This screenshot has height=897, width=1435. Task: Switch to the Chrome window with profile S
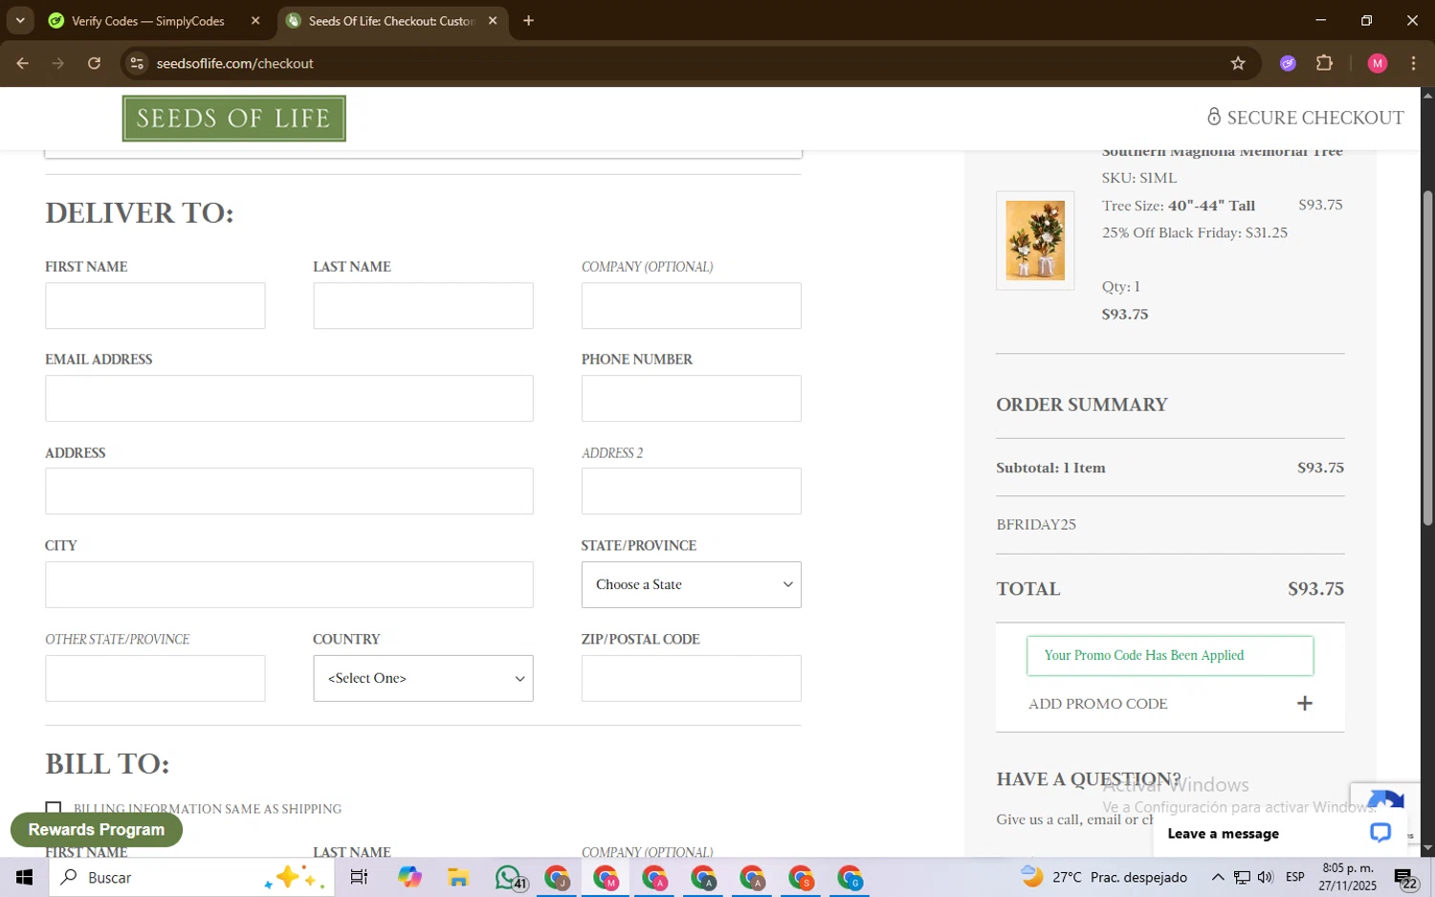click(802, 878)
